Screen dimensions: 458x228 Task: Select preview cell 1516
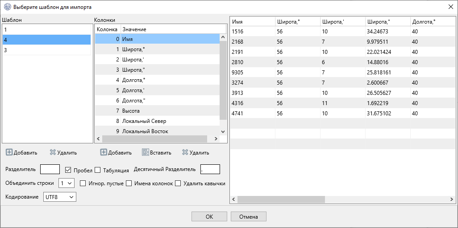pos(252,31)
